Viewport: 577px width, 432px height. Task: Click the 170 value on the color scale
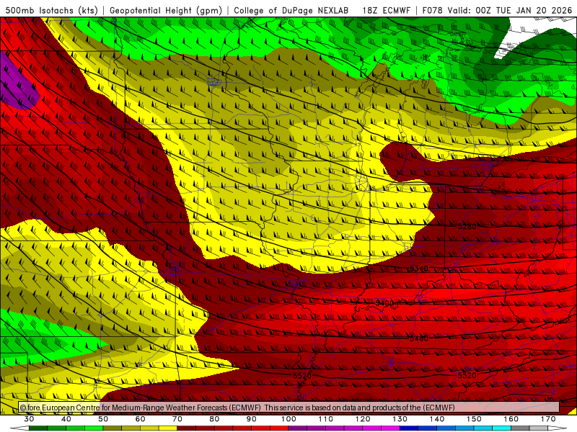click(x=548, y=419)
